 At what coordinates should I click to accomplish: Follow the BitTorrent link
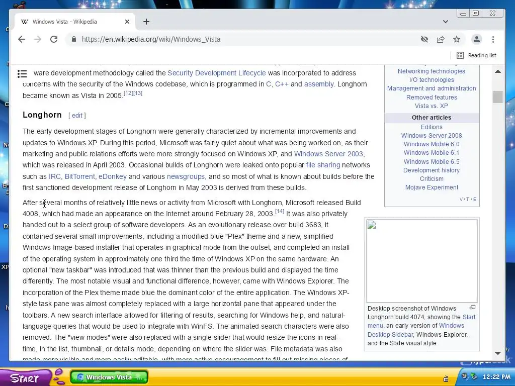[80, 176]
